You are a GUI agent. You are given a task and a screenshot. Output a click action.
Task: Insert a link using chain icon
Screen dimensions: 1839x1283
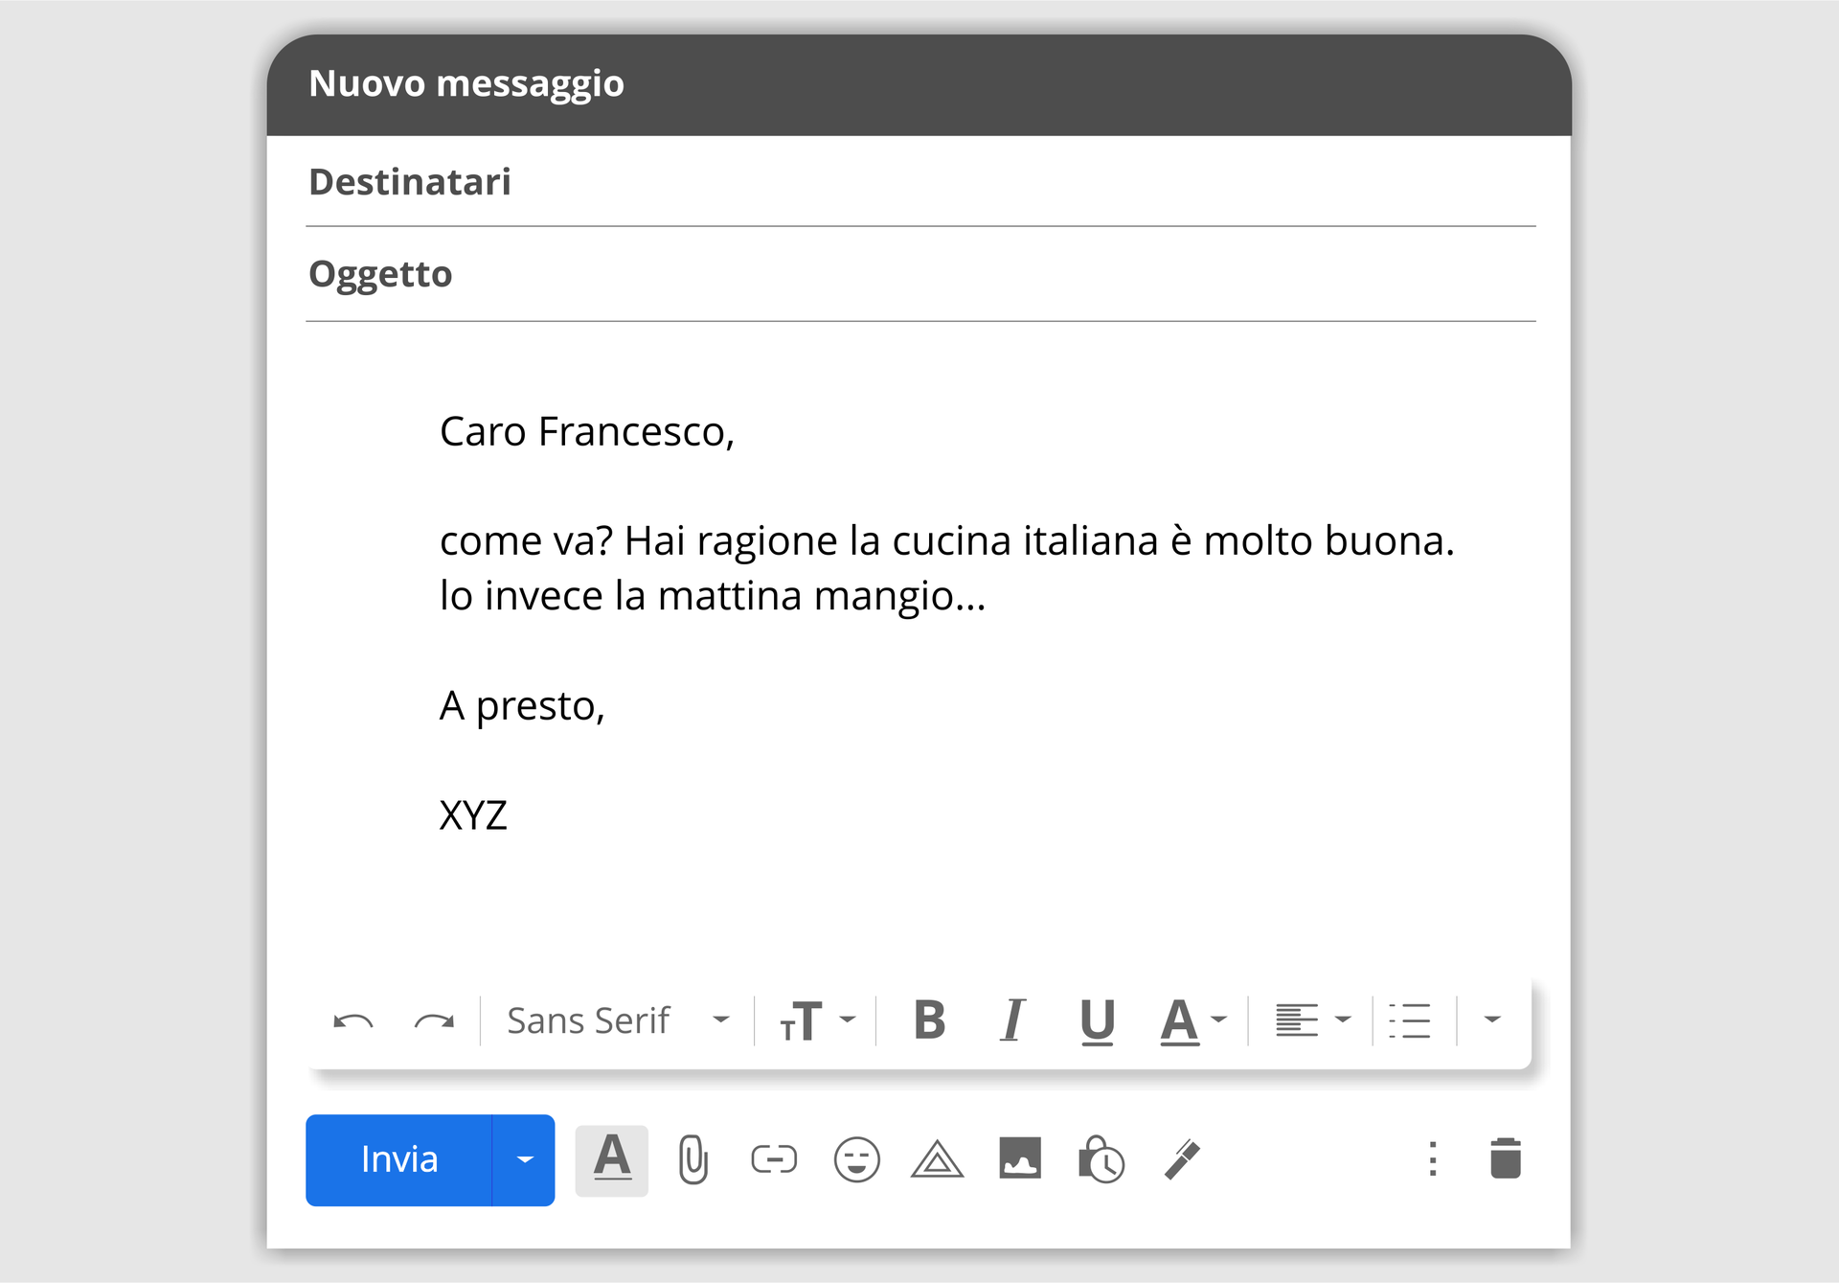coord(774,1160)
